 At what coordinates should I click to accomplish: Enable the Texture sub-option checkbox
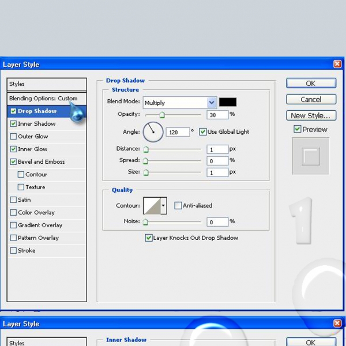(21, 187)
